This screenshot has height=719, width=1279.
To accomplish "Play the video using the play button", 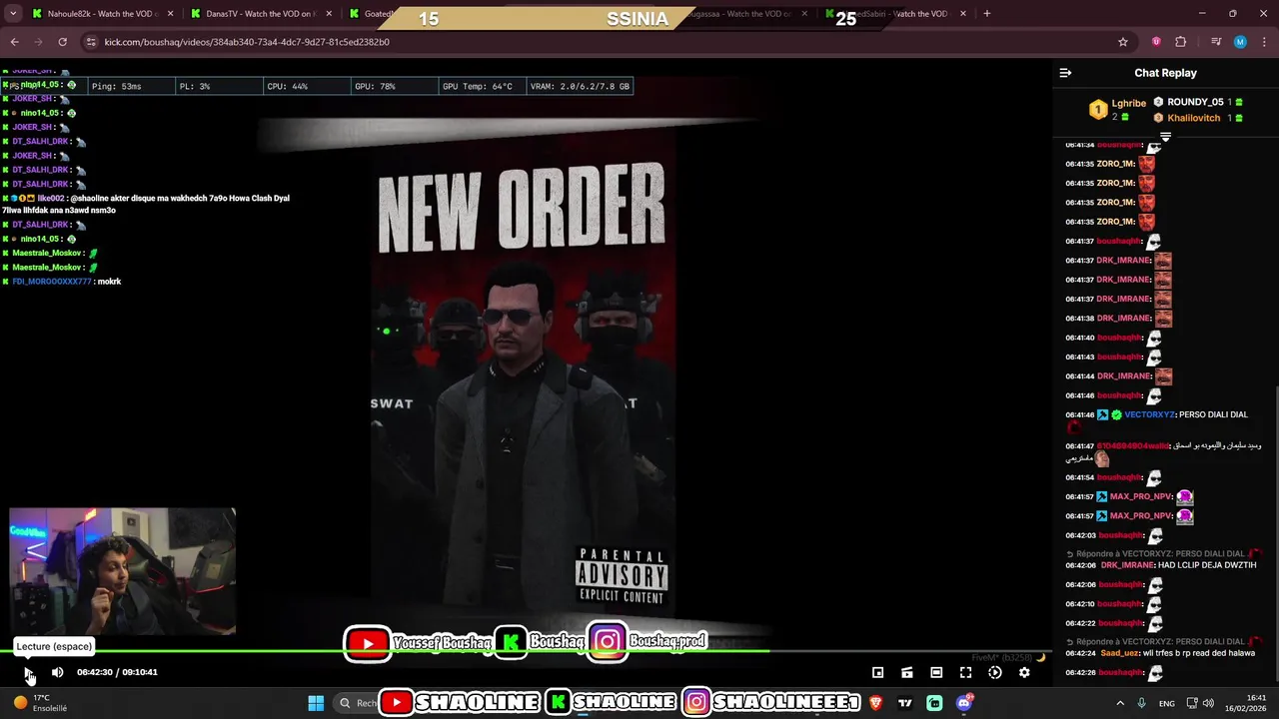I will click(x=28, y=672).
